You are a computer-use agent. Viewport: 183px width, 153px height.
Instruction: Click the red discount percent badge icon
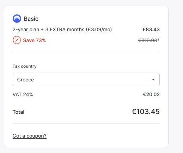(17, 40)
